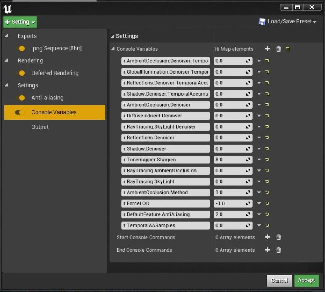325x292 pixels.
Task: Open element options dropdown for r.TemporalAASamples
Action: click(x=259, y=225)
